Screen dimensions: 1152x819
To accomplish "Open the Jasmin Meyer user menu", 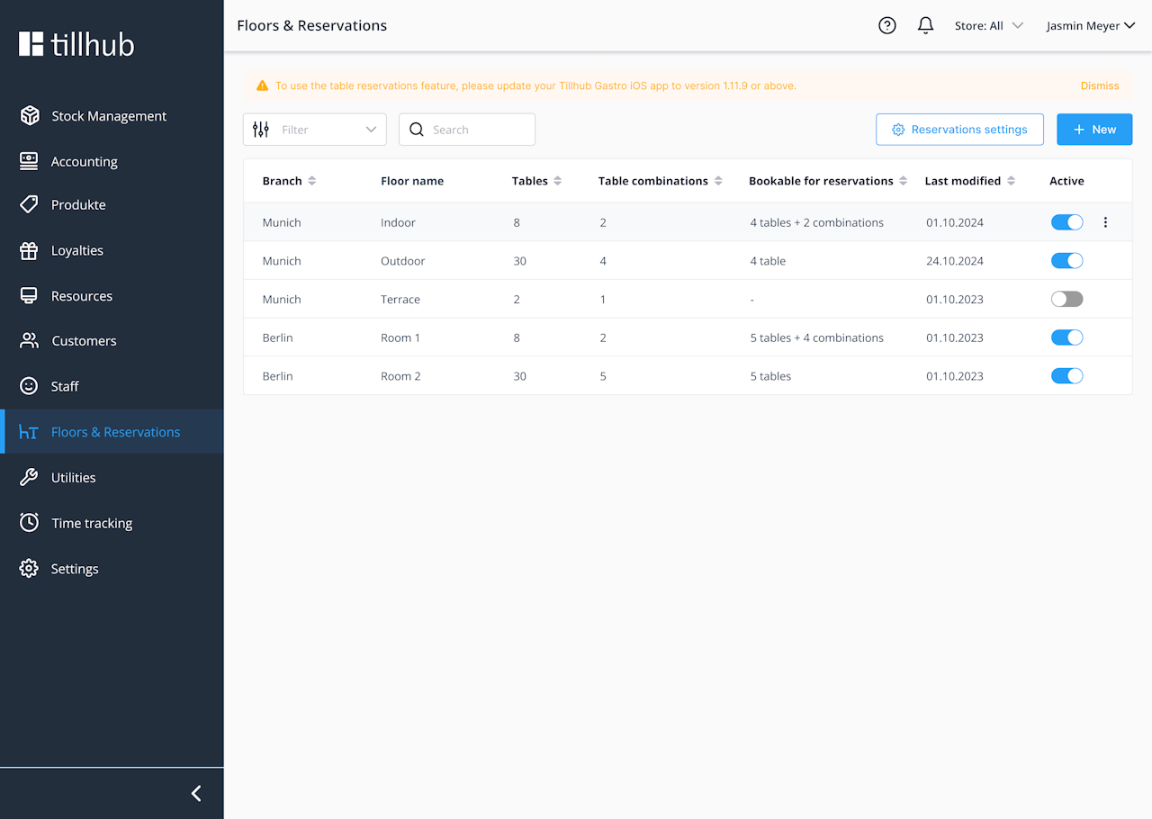I will [x=1090, y=26].
